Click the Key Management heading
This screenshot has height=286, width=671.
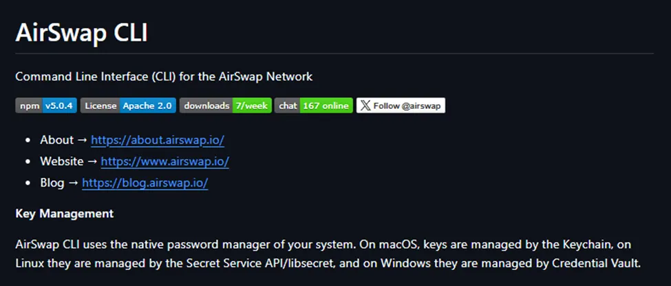[65, 214]
